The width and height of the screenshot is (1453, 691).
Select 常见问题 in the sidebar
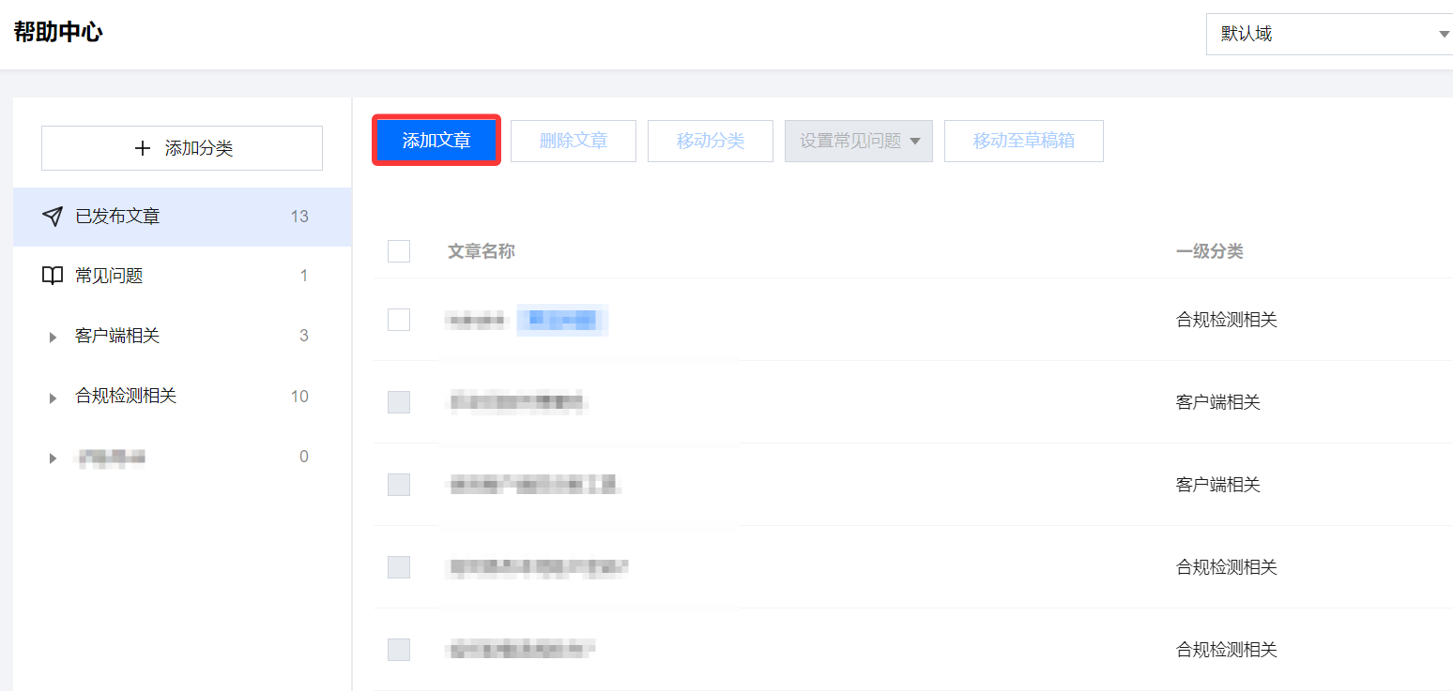pyautogui.click(x=182, y=276)
